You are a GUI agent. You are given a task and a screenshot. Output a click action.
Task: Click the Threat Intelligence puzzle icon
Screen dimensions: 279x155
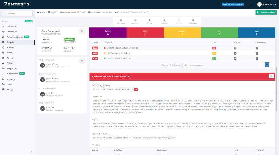(x=3, y=37)
